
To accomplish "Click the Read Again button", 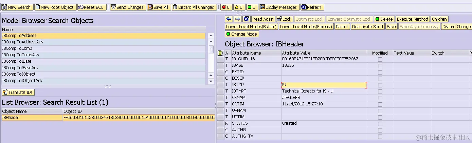I will (x=263, y=19).
